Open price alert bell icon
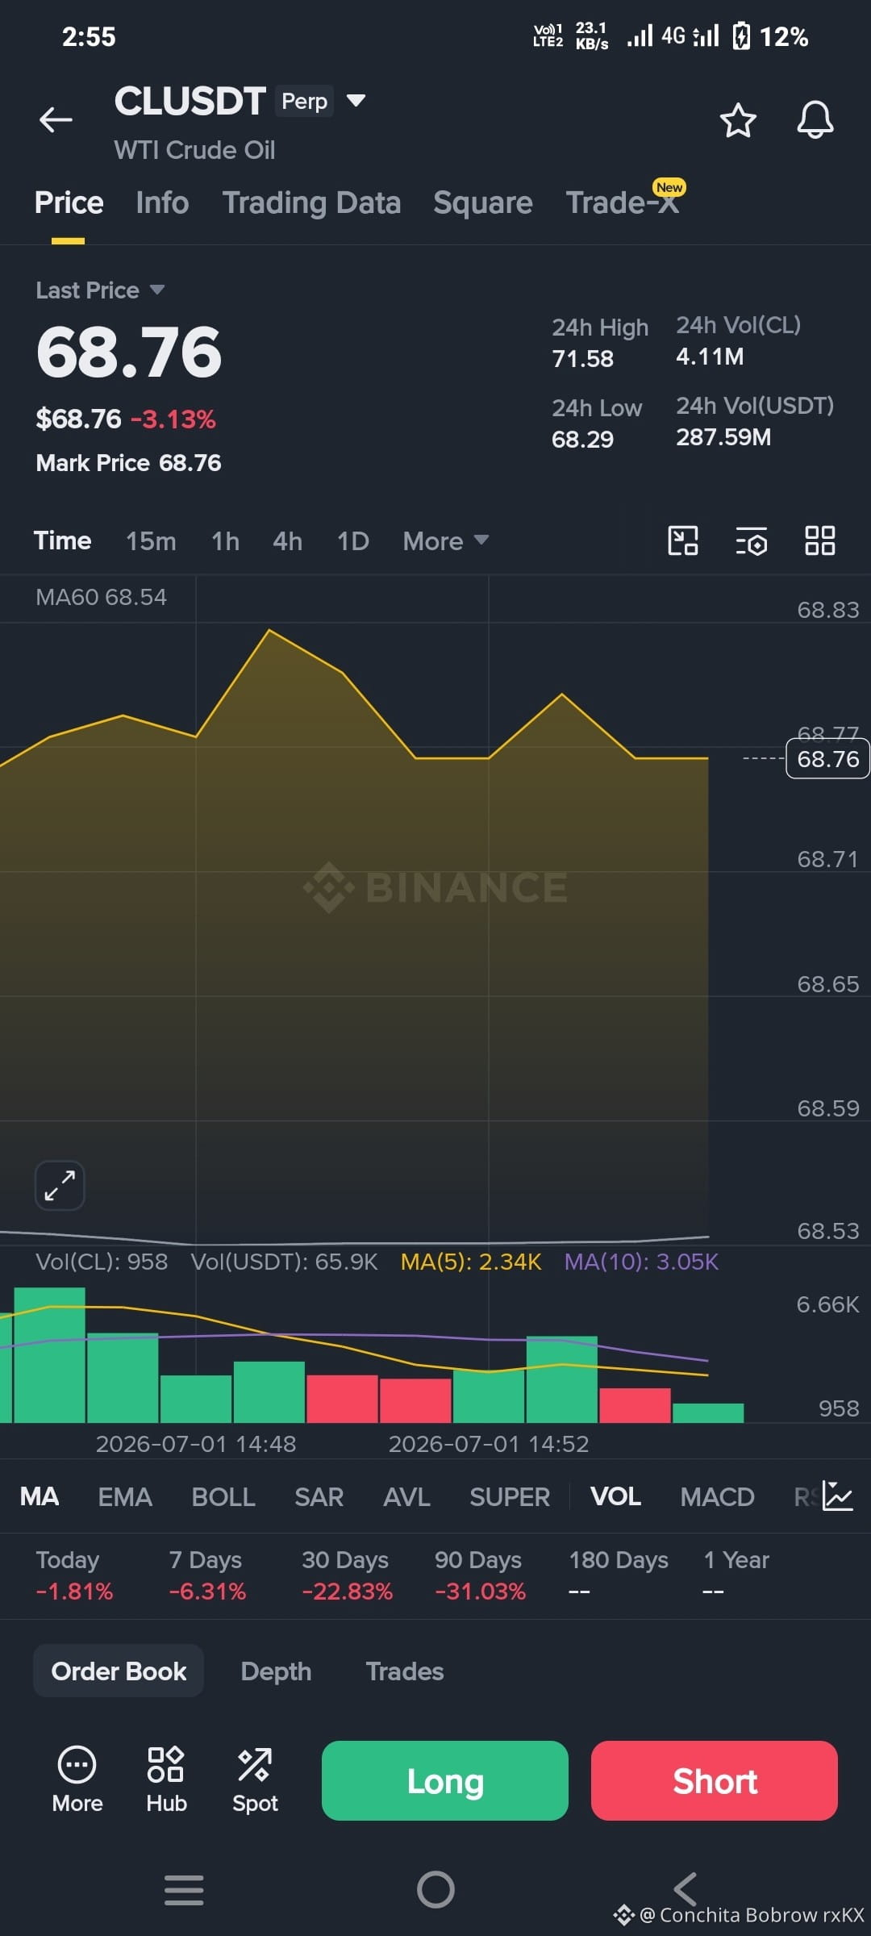 [x=815, y=120]
